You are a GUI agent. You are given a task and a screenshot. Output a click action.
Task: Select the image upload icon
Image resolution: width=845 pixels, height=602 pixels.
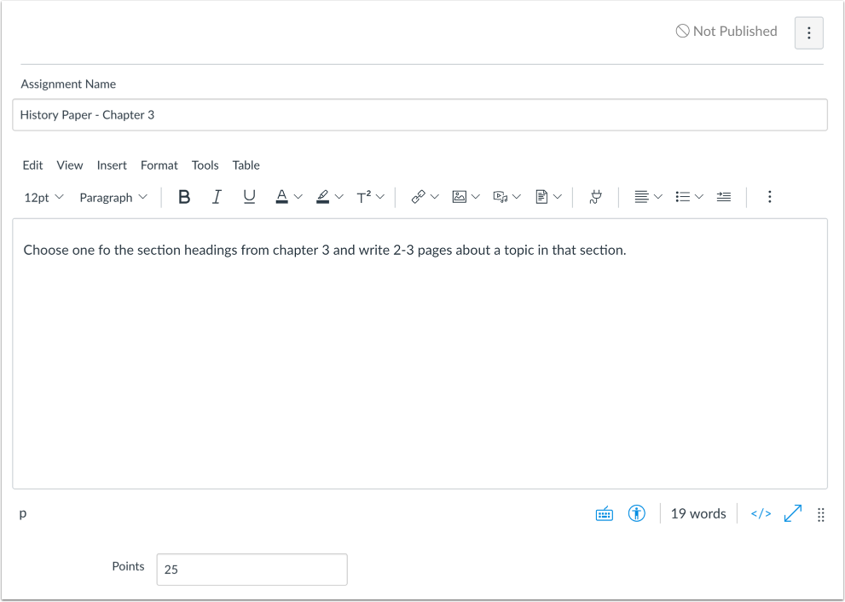click(x=460, y=197)
